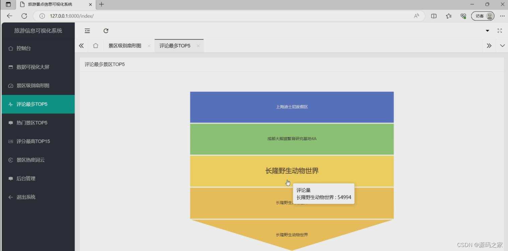The width and height of the screenshot is (508, 251).
Task: Click the highlighted yellow 长隆野生动物世界 segment
Action: (x=292, y=171)
